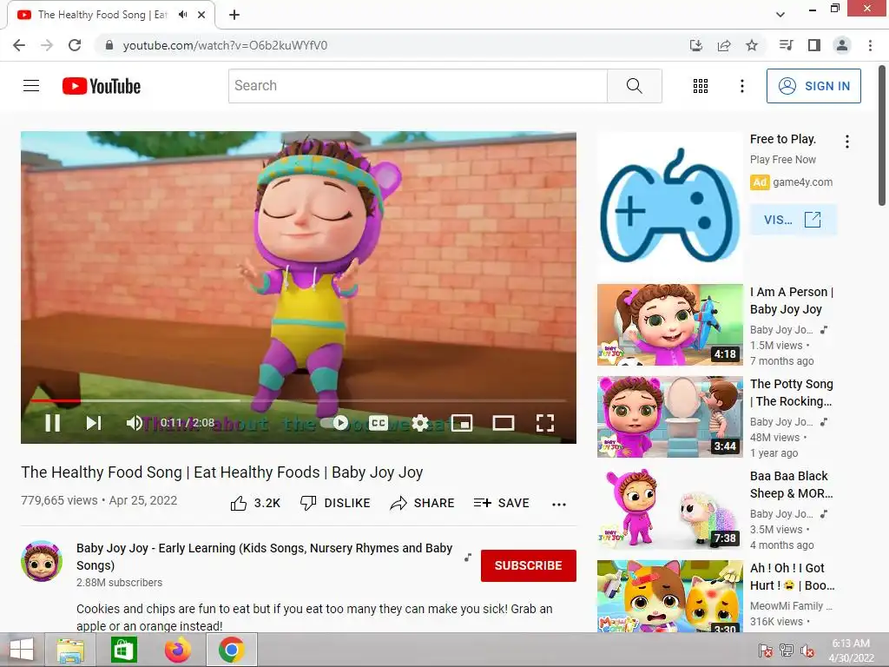889x667 pixels.
Task: Mute the video player volume
Action: (135, 423)
